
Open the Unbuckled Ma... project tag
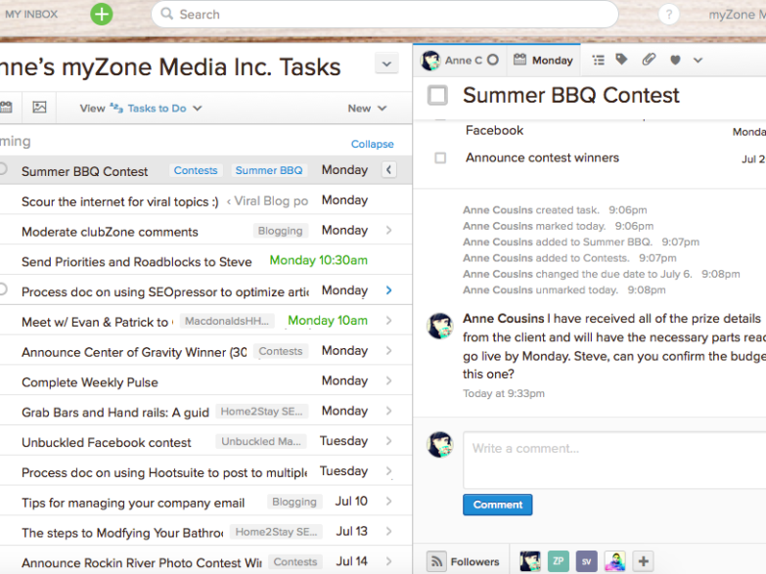click(x=261, y=441)
